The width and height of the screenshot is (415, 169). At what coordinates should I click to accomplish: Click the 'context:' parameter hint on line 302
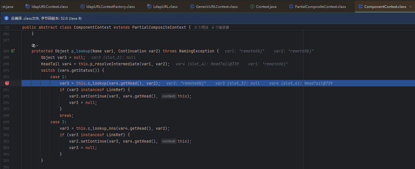(169, 141)
